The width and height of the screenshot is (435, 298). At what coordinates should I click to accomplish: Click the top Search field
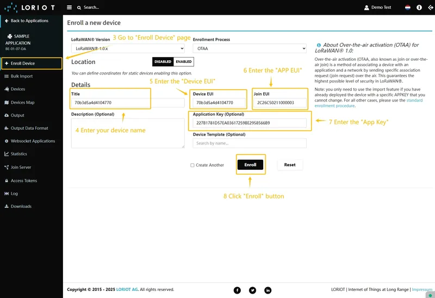click(91, 8)
